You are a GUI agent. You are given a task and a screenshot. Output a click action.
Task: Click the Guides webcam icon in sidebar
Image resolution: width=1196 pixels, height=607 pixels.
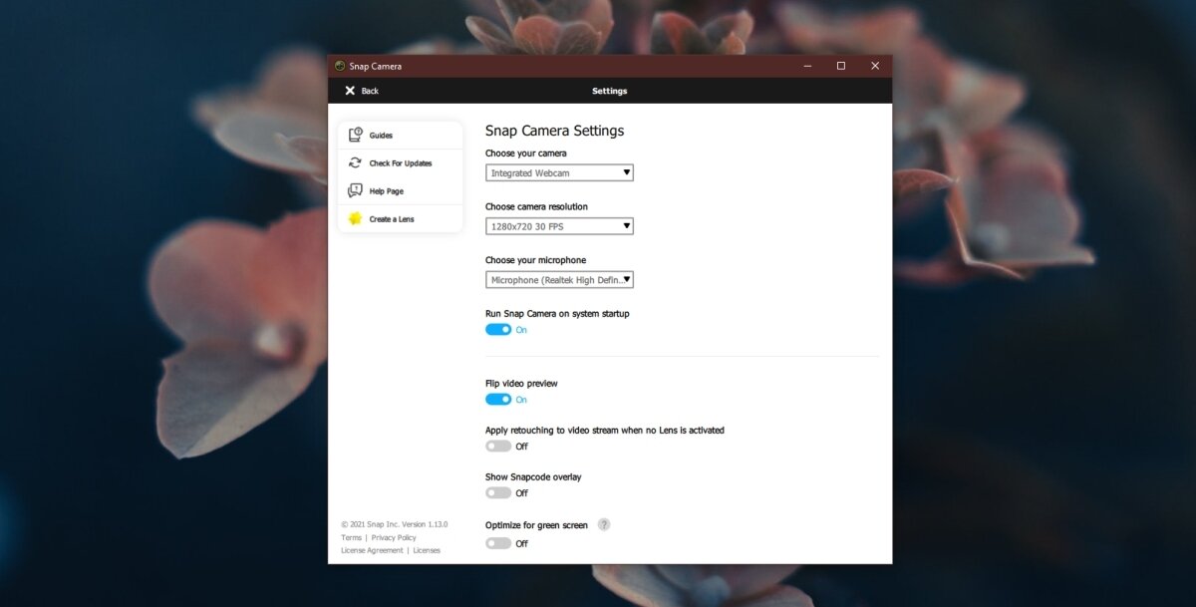pos(355,135)
